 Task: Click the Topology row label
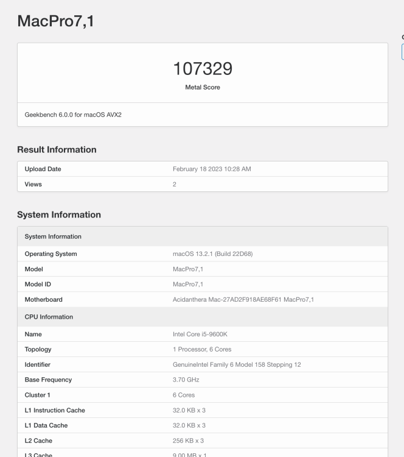tap(38, 350)
